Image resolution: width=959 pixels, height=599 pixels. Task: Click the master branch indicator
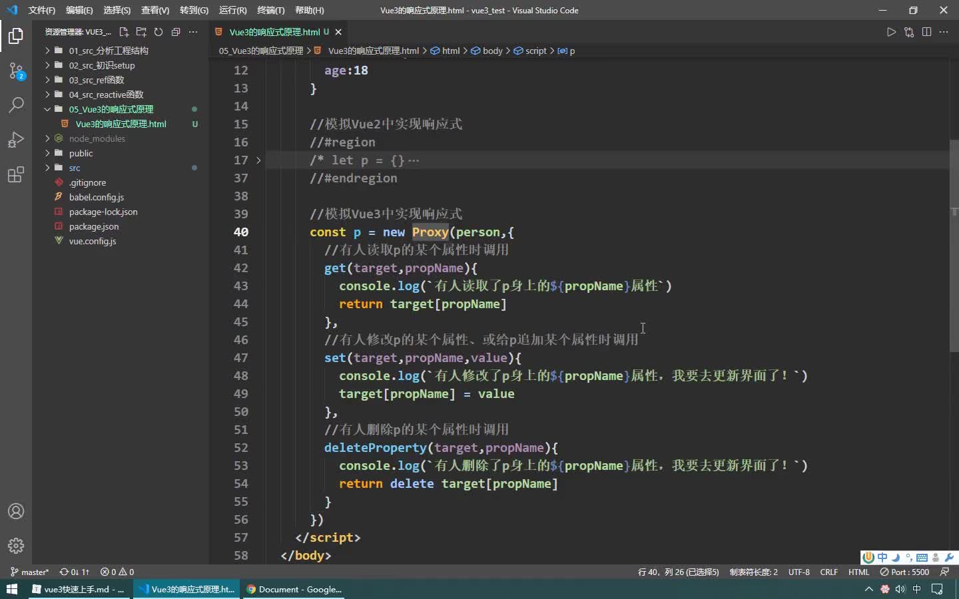point(30,572)
